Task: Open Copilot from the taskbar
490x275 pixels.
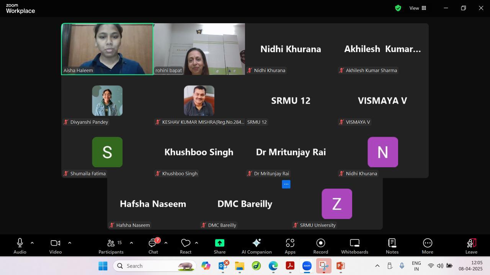Action: tap(206, 266)
